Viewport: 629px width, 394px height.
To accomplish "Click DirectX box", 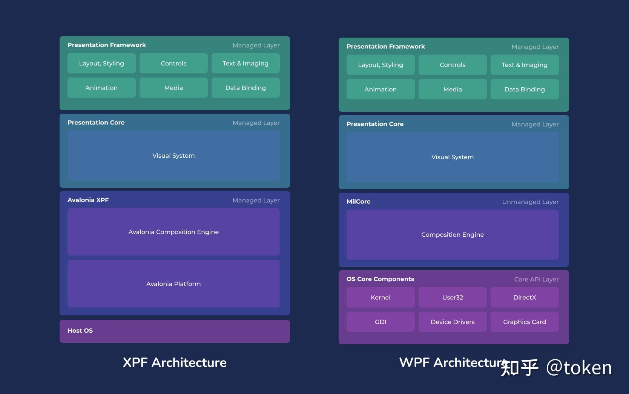I will tap(525, 297).
